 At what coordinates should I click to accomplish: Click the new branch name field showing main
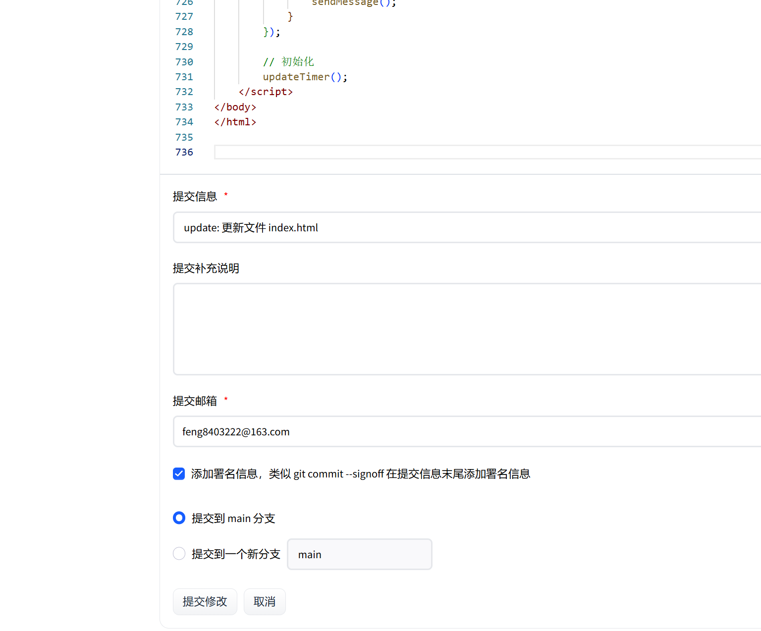coord(360,554)
